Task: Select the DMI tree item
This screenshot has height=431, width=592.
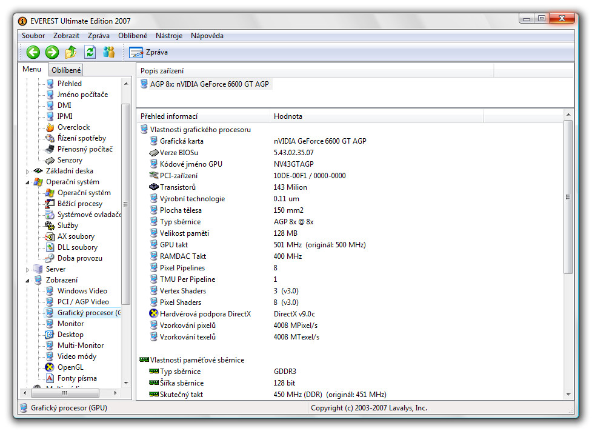Action: pos(64,105)
